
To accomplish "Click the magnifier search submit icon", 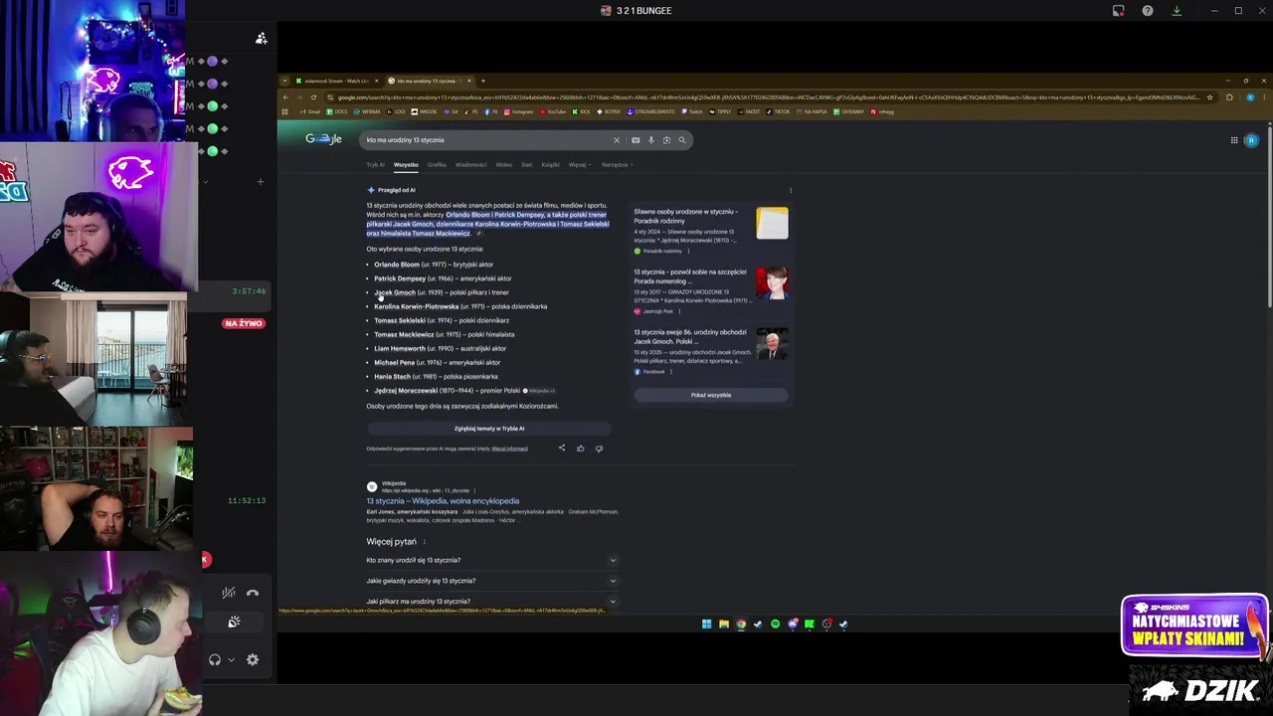I will pyautogui.click(x=682, y=140).
